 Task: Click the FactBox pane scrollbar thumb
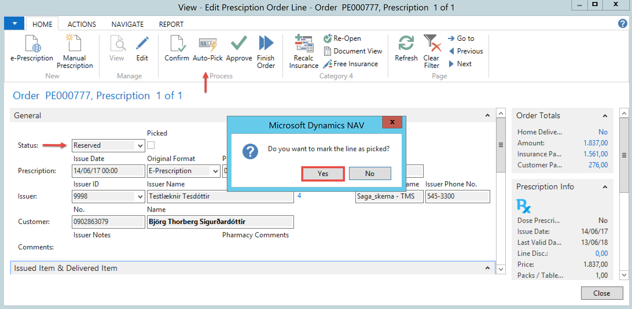click(624, 155)
